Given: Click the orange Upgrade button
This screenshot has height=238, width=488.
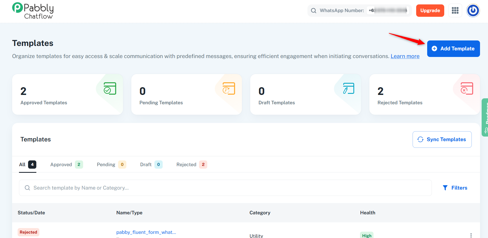Looking at the screenshot, I should (x=430, y=10).
